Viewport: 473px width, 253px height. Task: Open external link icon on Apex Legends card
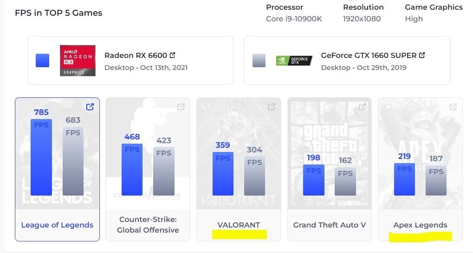[453, 107]
